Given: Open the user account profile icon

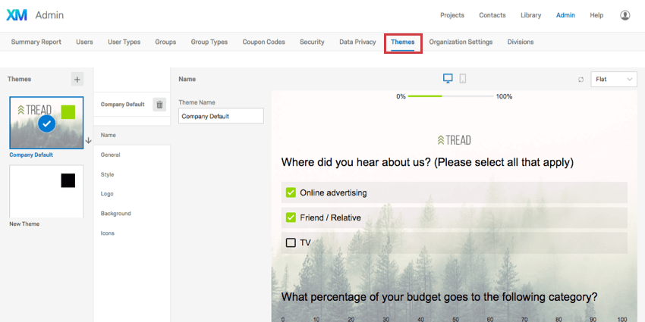Looking at the screenshot, I should pos(625,15).
